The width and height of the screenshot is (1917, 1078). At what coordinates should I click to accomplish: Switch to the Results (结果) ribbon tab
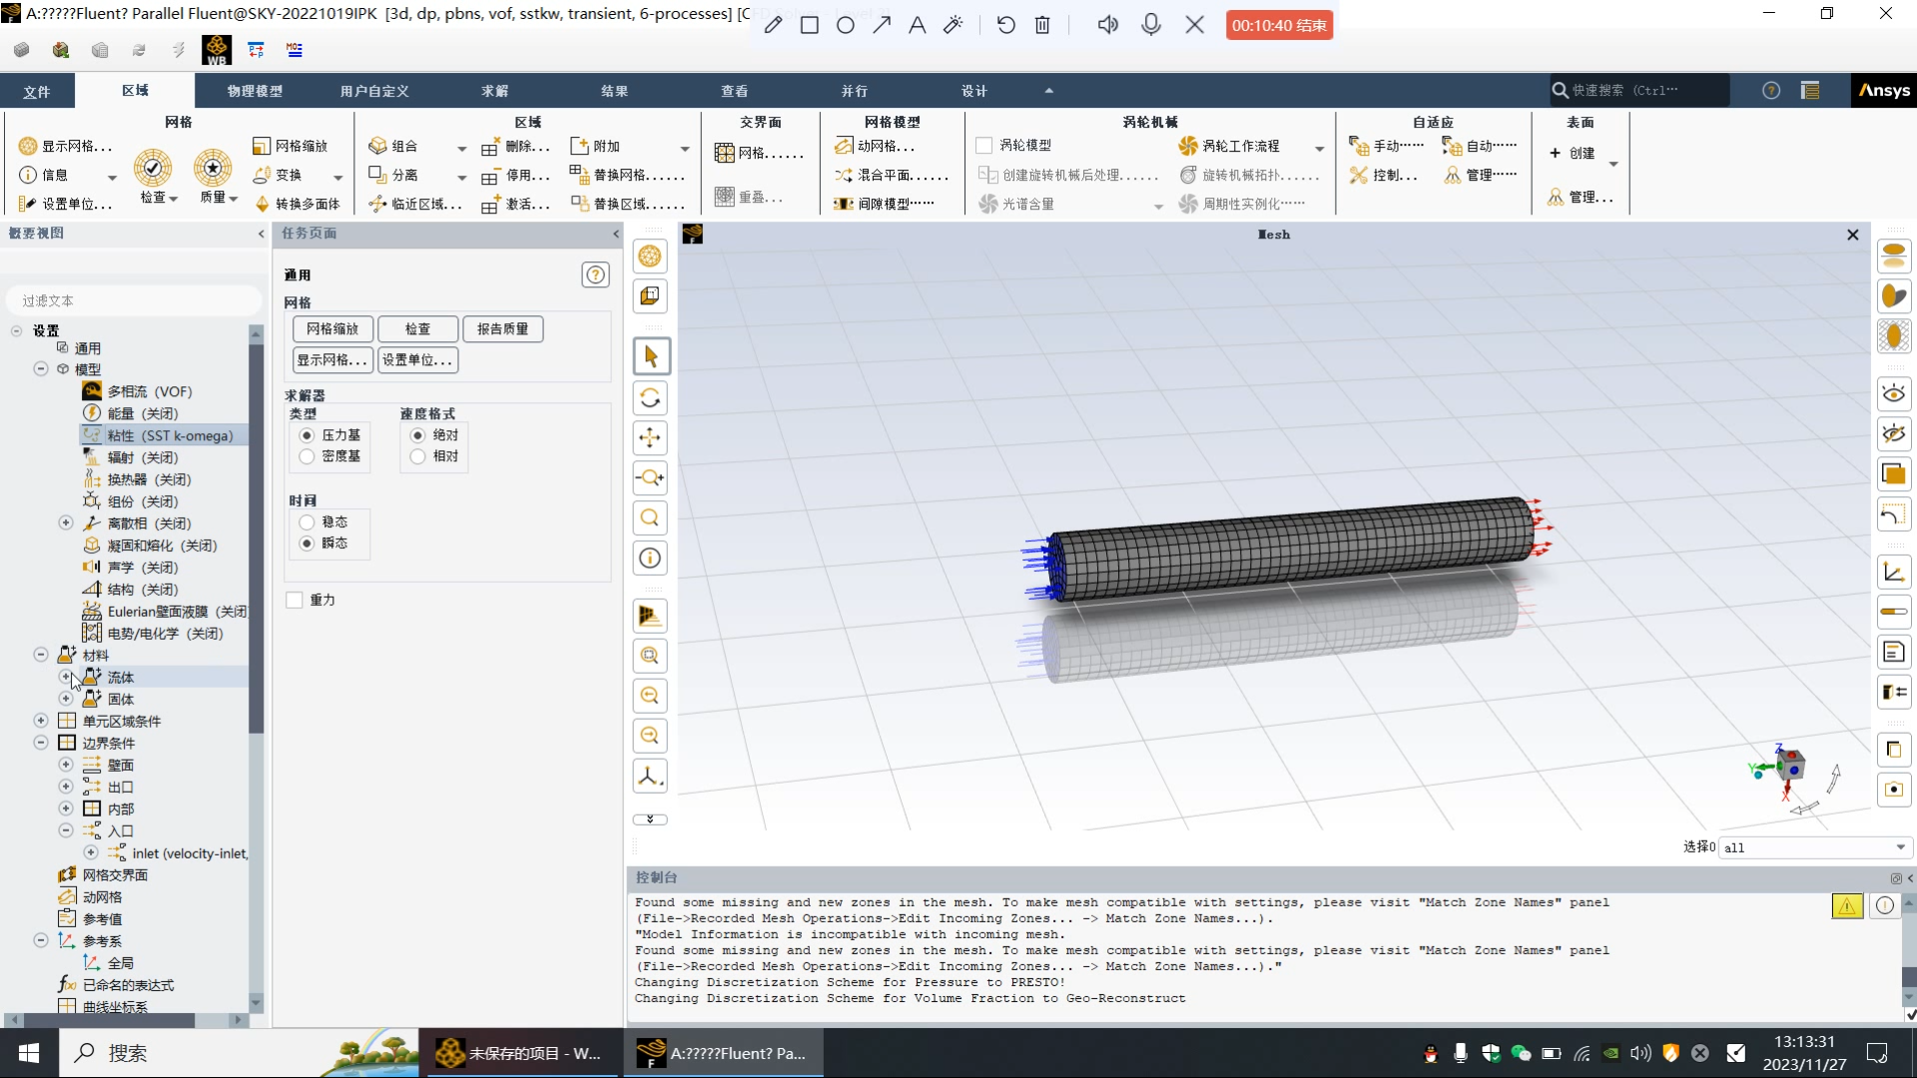(x=614, y=91)
